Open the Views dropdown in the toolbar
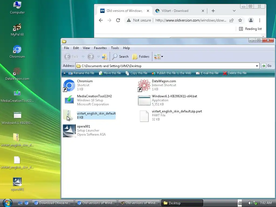 pyautogui.click(x=158, y=57)
